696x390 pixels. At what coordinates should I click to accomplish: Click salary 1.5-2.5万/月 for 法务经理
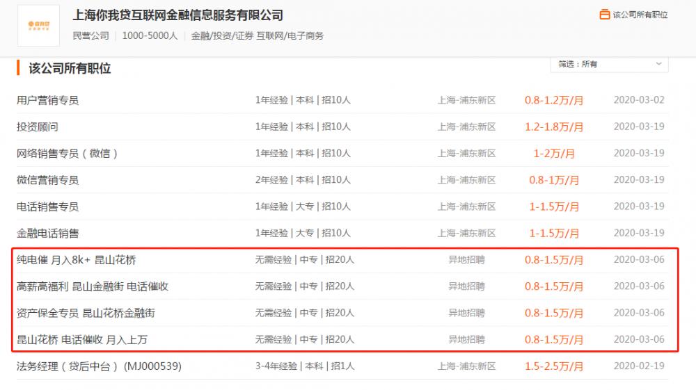[554, 366]
